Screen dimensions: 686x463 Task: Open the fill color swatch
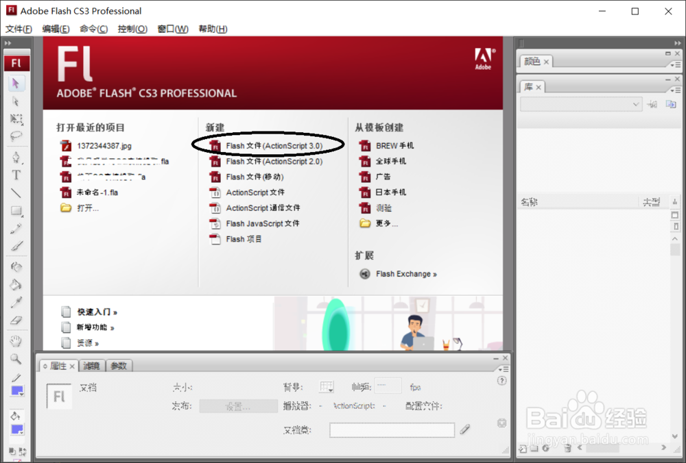point(17,429)
